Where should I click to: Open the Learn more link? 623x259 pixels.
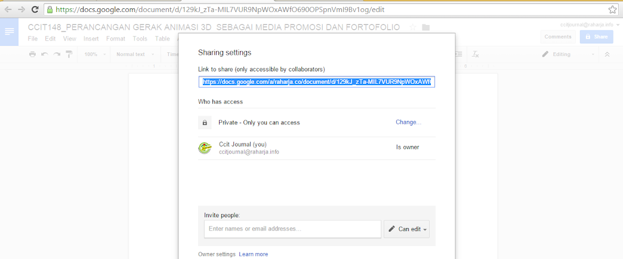(254, 254)
